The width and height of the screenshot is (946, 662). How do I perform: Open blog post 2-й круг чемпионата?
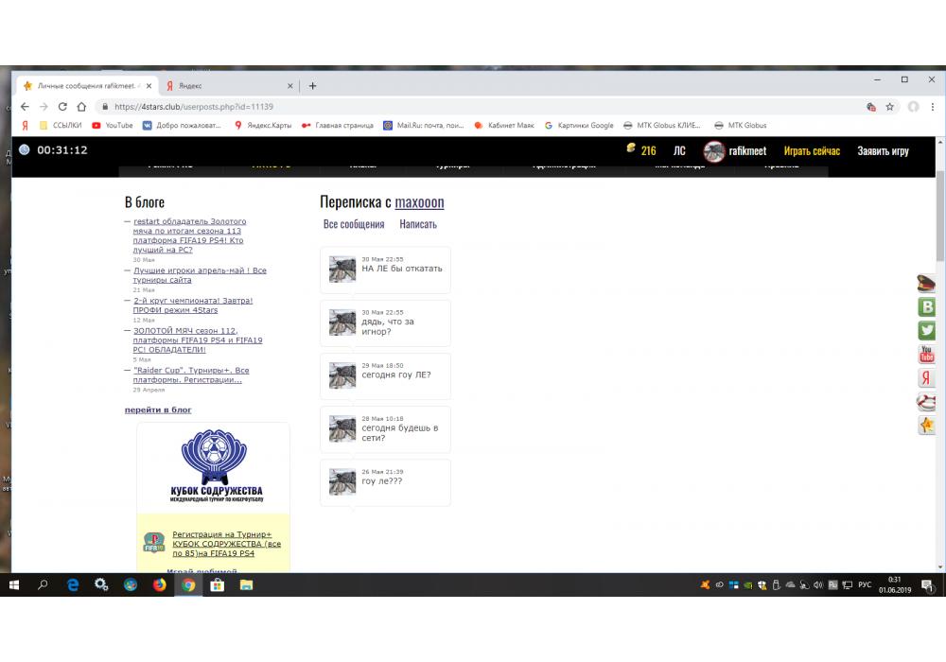pos(192,305)
